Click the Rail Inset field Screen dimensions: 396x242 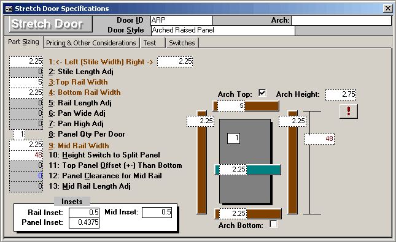tap(84, 213)
